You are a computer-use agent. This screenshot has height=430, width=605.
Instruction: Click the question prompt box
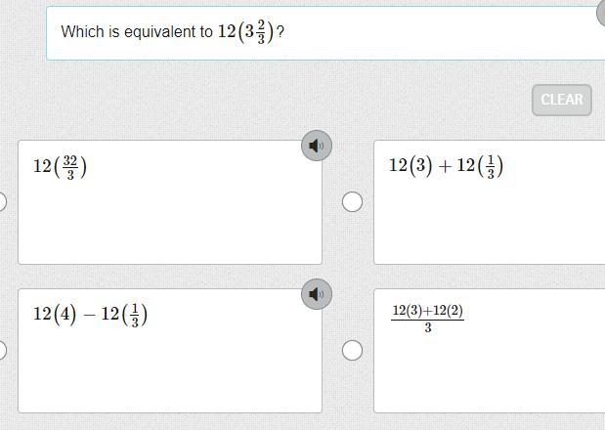tap(391, 32)
